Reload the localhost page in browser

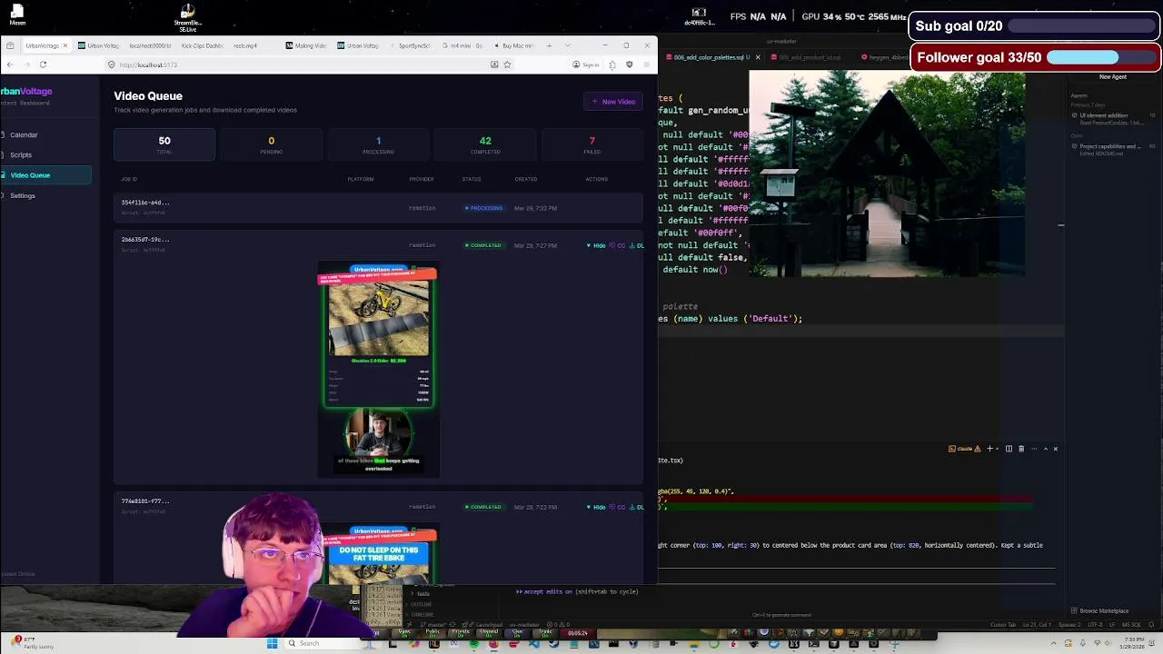(x=43, y=64)
